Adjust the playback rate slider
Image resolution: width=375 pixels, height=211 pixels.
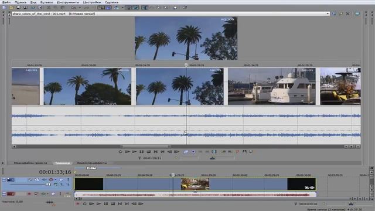coord(49,202)
